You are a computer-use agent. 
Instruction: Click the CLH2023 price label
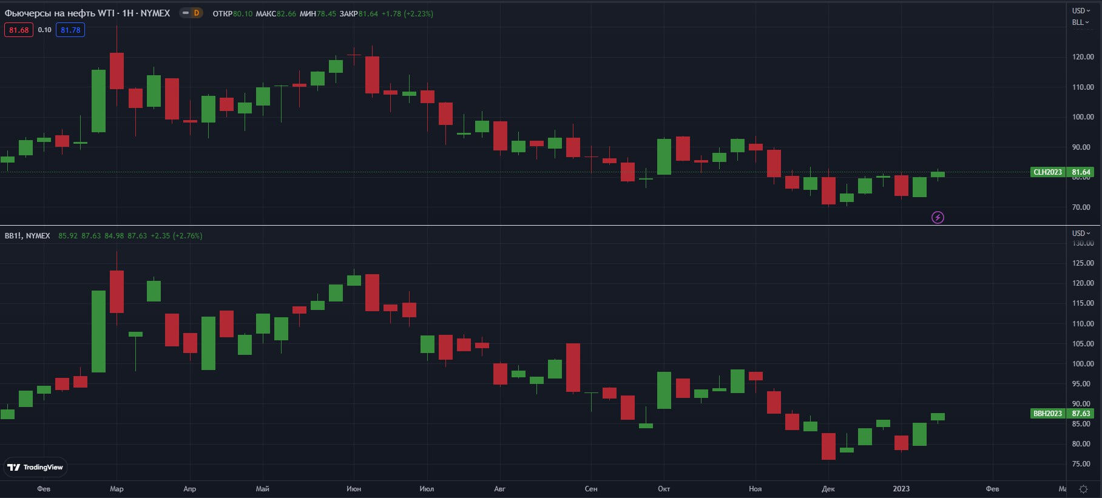(x=1048, y=172)
